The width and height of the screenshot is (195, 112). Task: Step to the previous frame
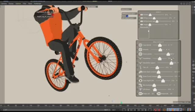pyautogui.click(x=133, y=110)
